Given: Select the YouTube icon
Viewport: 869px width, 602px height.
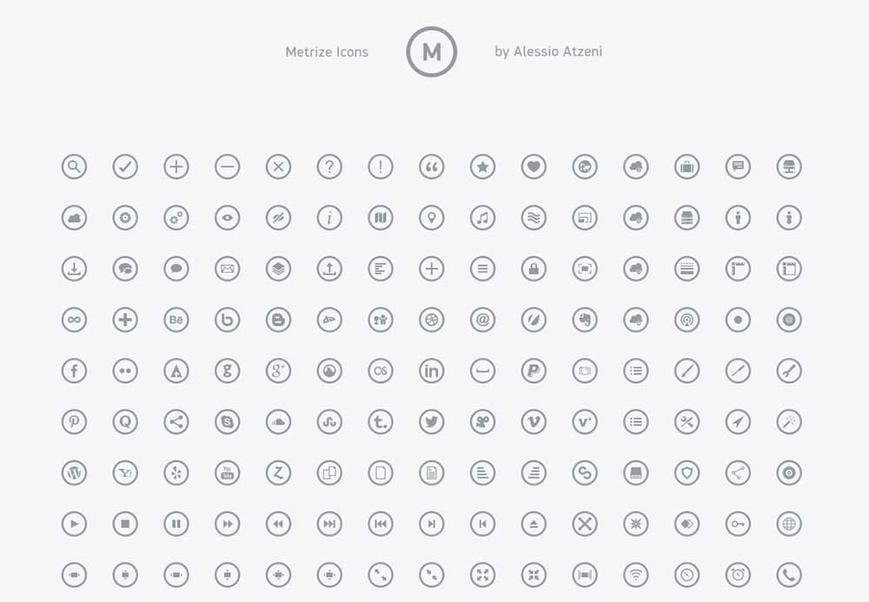Looking at the screenshot, I should click(x=227, y=473).
